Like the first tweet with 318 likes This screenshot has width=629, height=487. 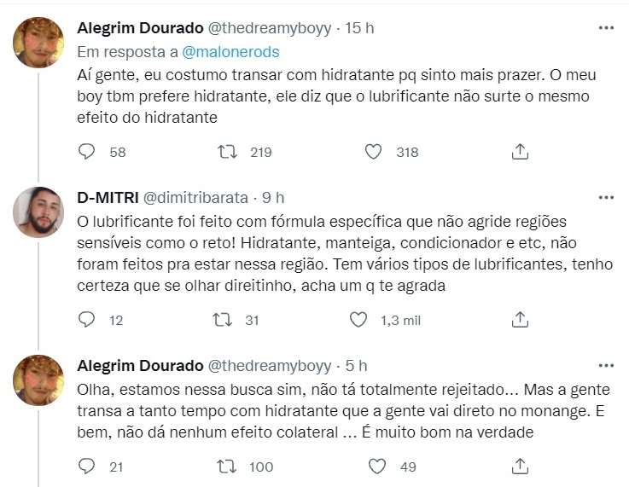(373, 152)
